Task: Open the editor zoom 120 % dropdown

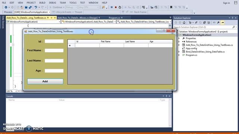Action: click(16, 91)
